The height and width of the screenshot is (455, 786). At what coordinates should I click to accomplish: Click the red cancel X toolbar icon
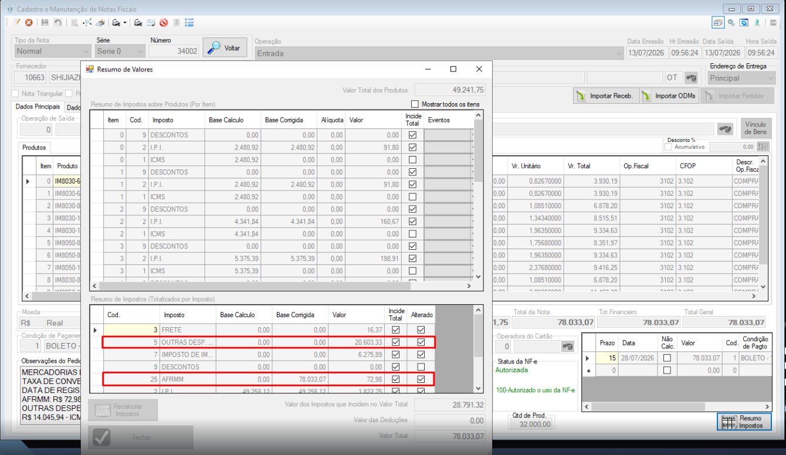28,23
